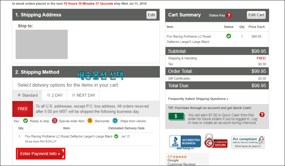Select the 2 DAY shipping radio button
This screenshot has height=166, width=285.
(48, 95)
